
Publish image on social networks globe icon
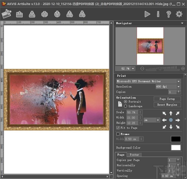click(x=57, y=14)
